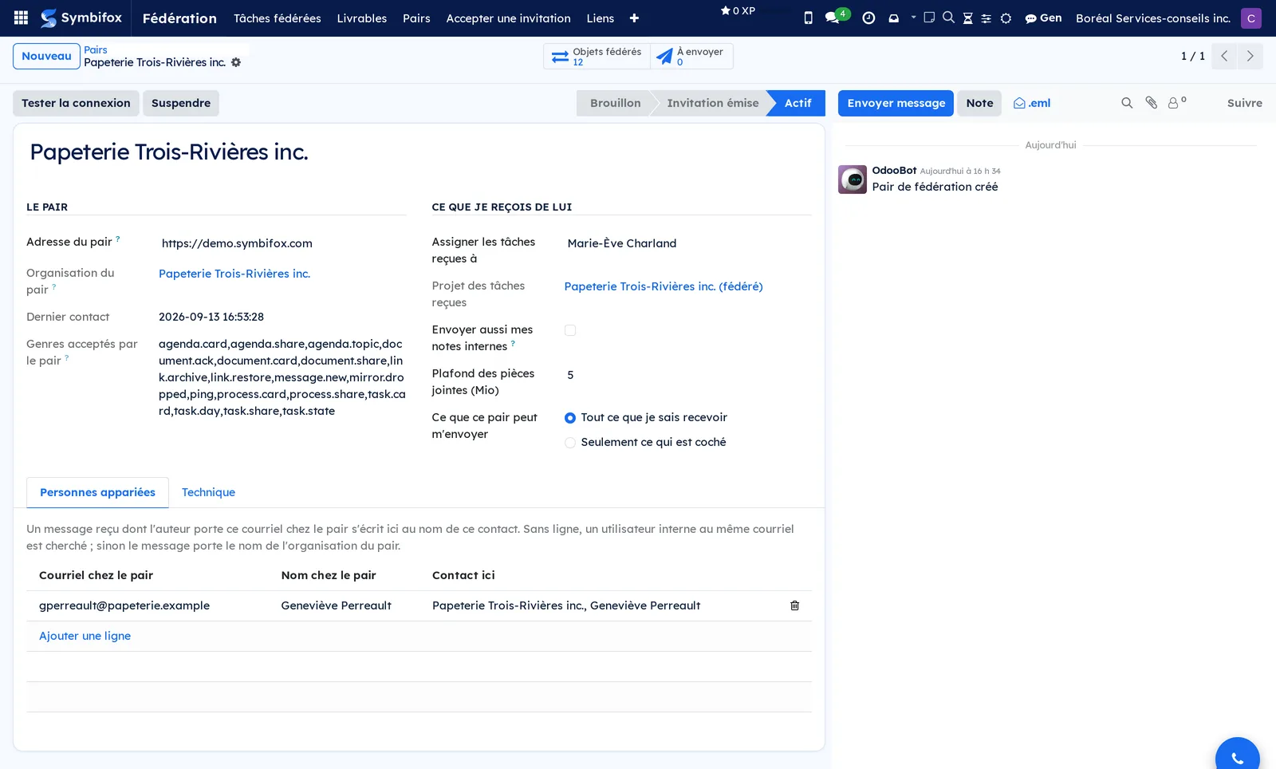The height and width of the screenshot is (769, 1276).
Task: Open 'Accepter une invitation' menu
Action: tap(508, 18)
